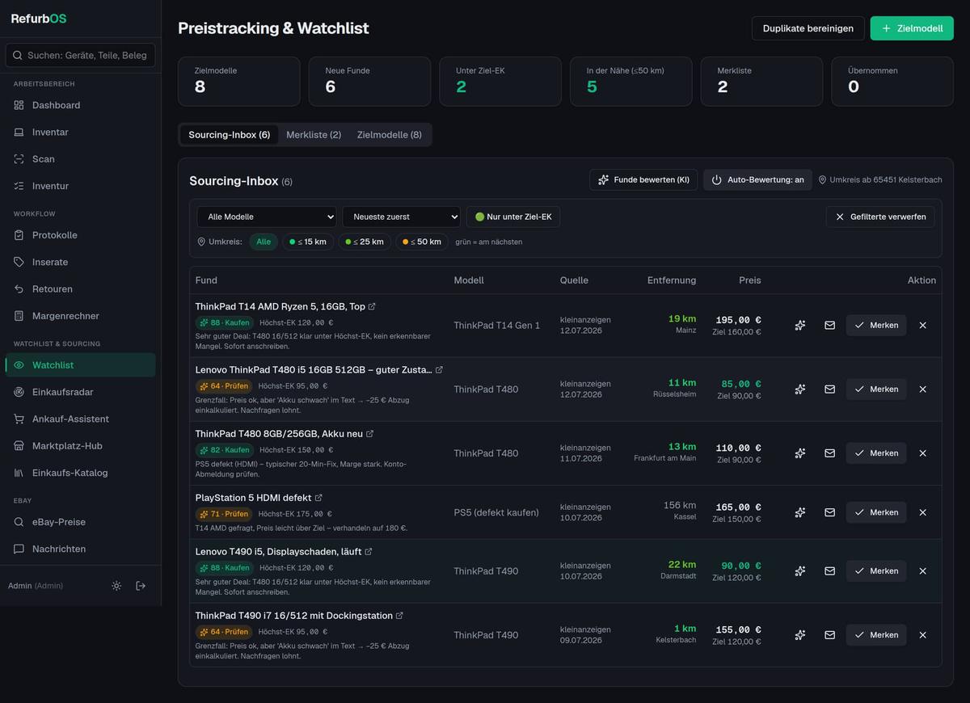Image resolution: width=970 pixels, height=703 pixels.
Task: Click Gefilterte verwerfen button
Action: (880, 217)
